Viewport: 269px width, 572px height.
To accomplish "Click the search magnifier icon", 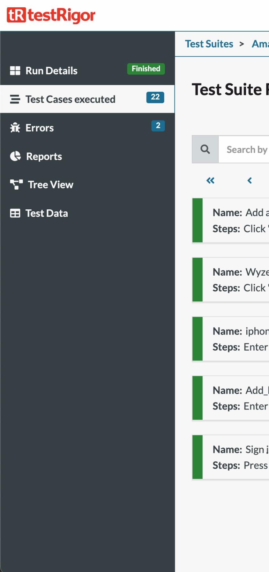I will 205,149.
